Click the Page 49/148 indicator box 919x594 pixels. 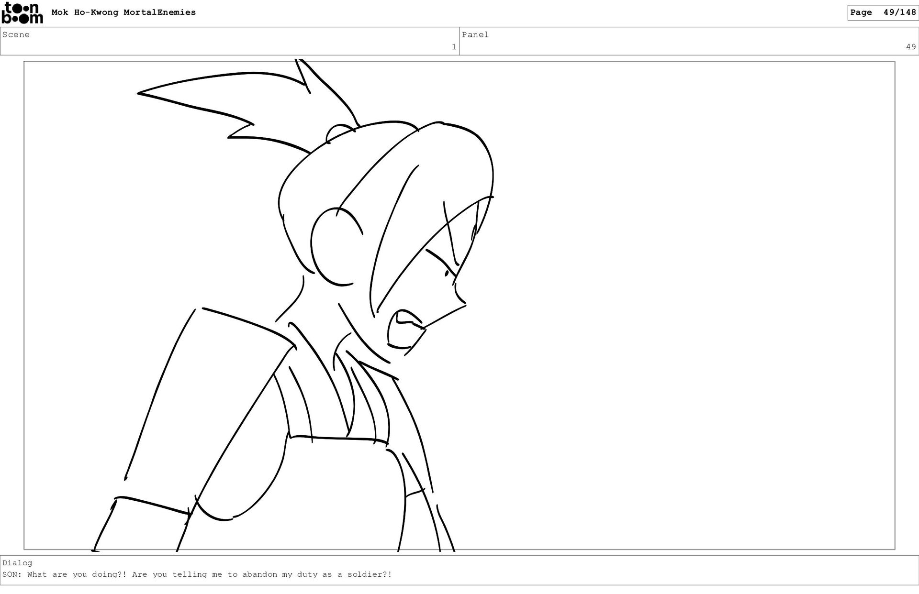(883, 12)
